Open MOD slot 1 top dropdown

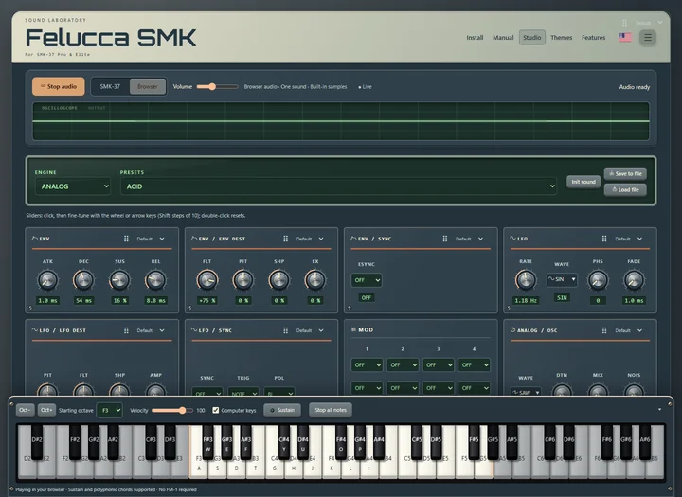(x=367, y=364)
